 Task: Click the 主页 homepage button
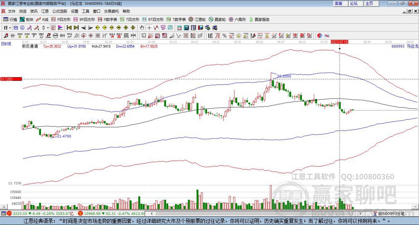(371, 3)
